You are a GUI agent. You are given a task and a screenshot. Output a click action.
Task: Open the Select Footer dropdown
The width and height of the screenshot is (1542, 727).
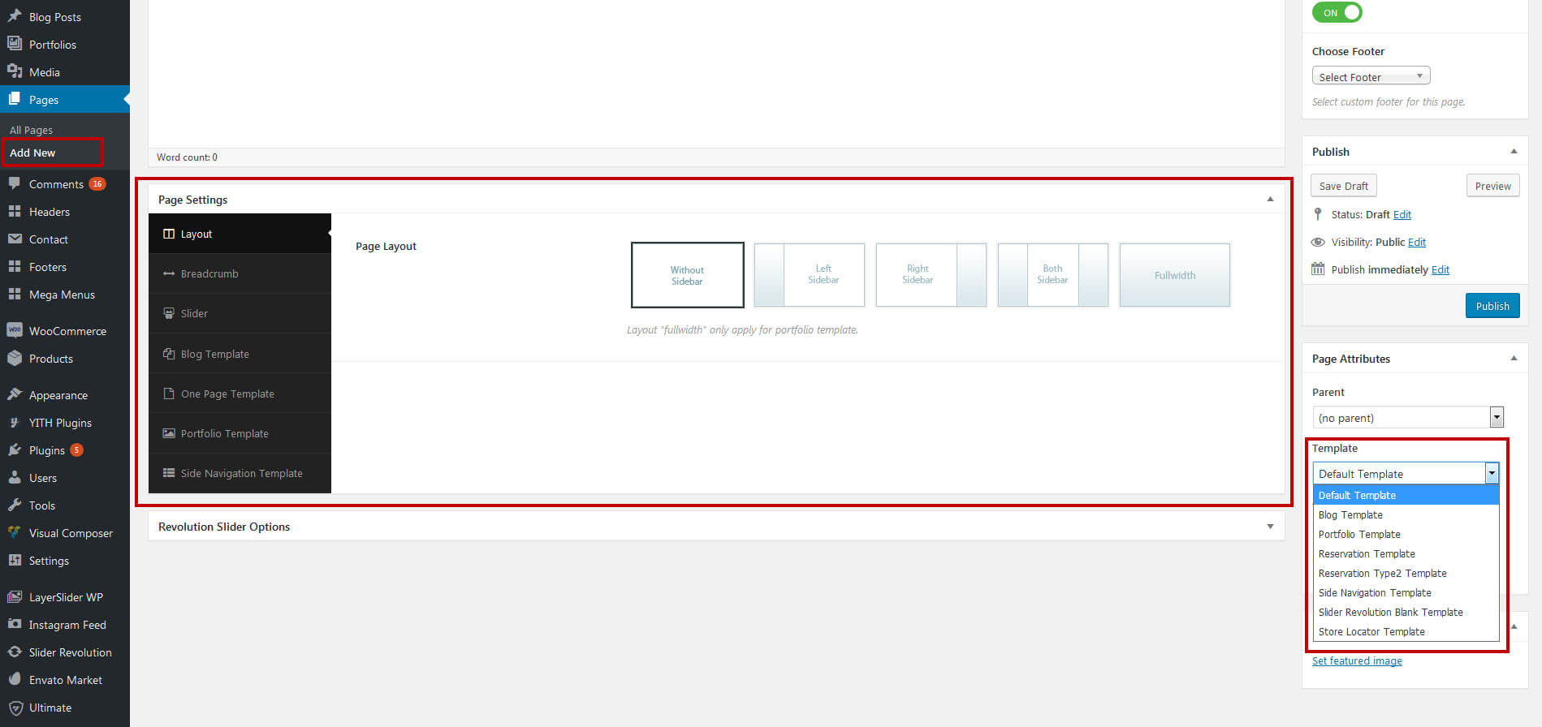click(1371, 76)
